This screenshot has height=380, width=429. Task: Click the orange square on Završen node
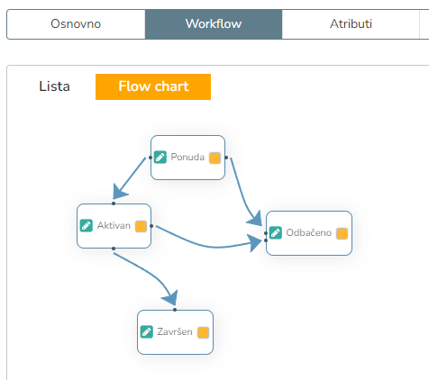tap(203, 332)
